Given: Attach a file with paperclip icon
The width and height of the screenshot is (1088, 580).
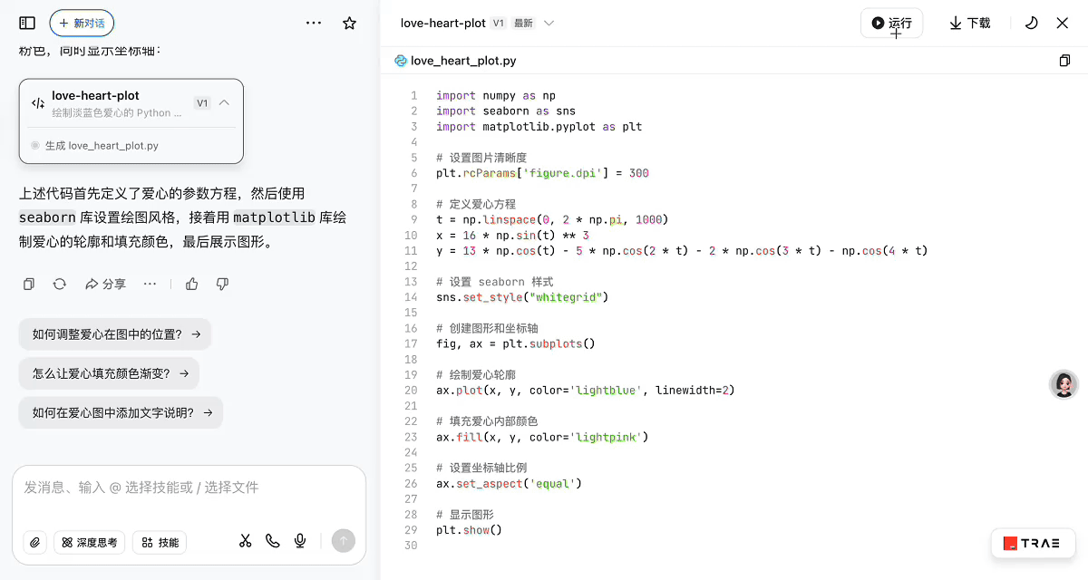Looking at the screenshot, I should click(35, 542).
